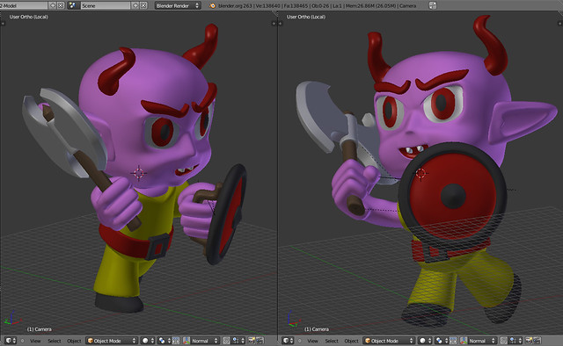Screen dimensions: 563x346
Task: Delete the 2-Model screen layout
Action: click(61, 5)
